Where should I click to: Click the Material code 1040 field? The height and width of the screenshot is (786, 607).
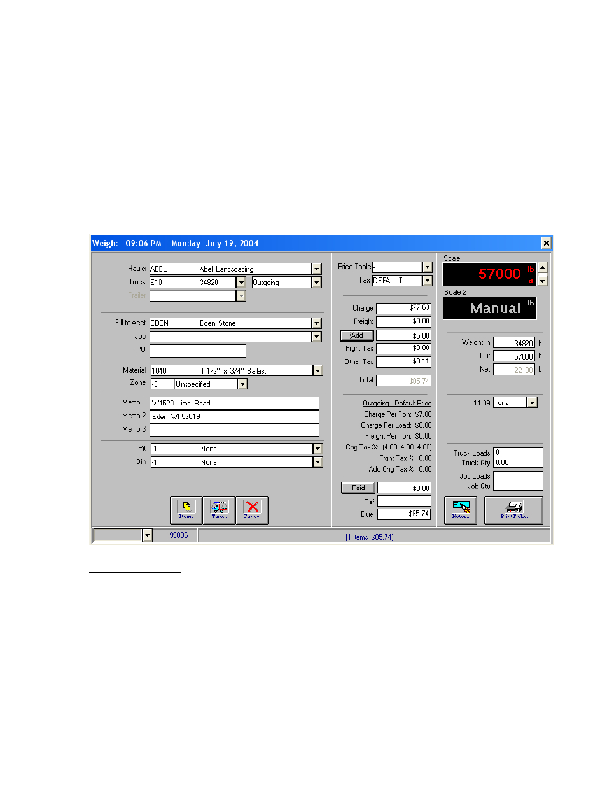point(175,370)
